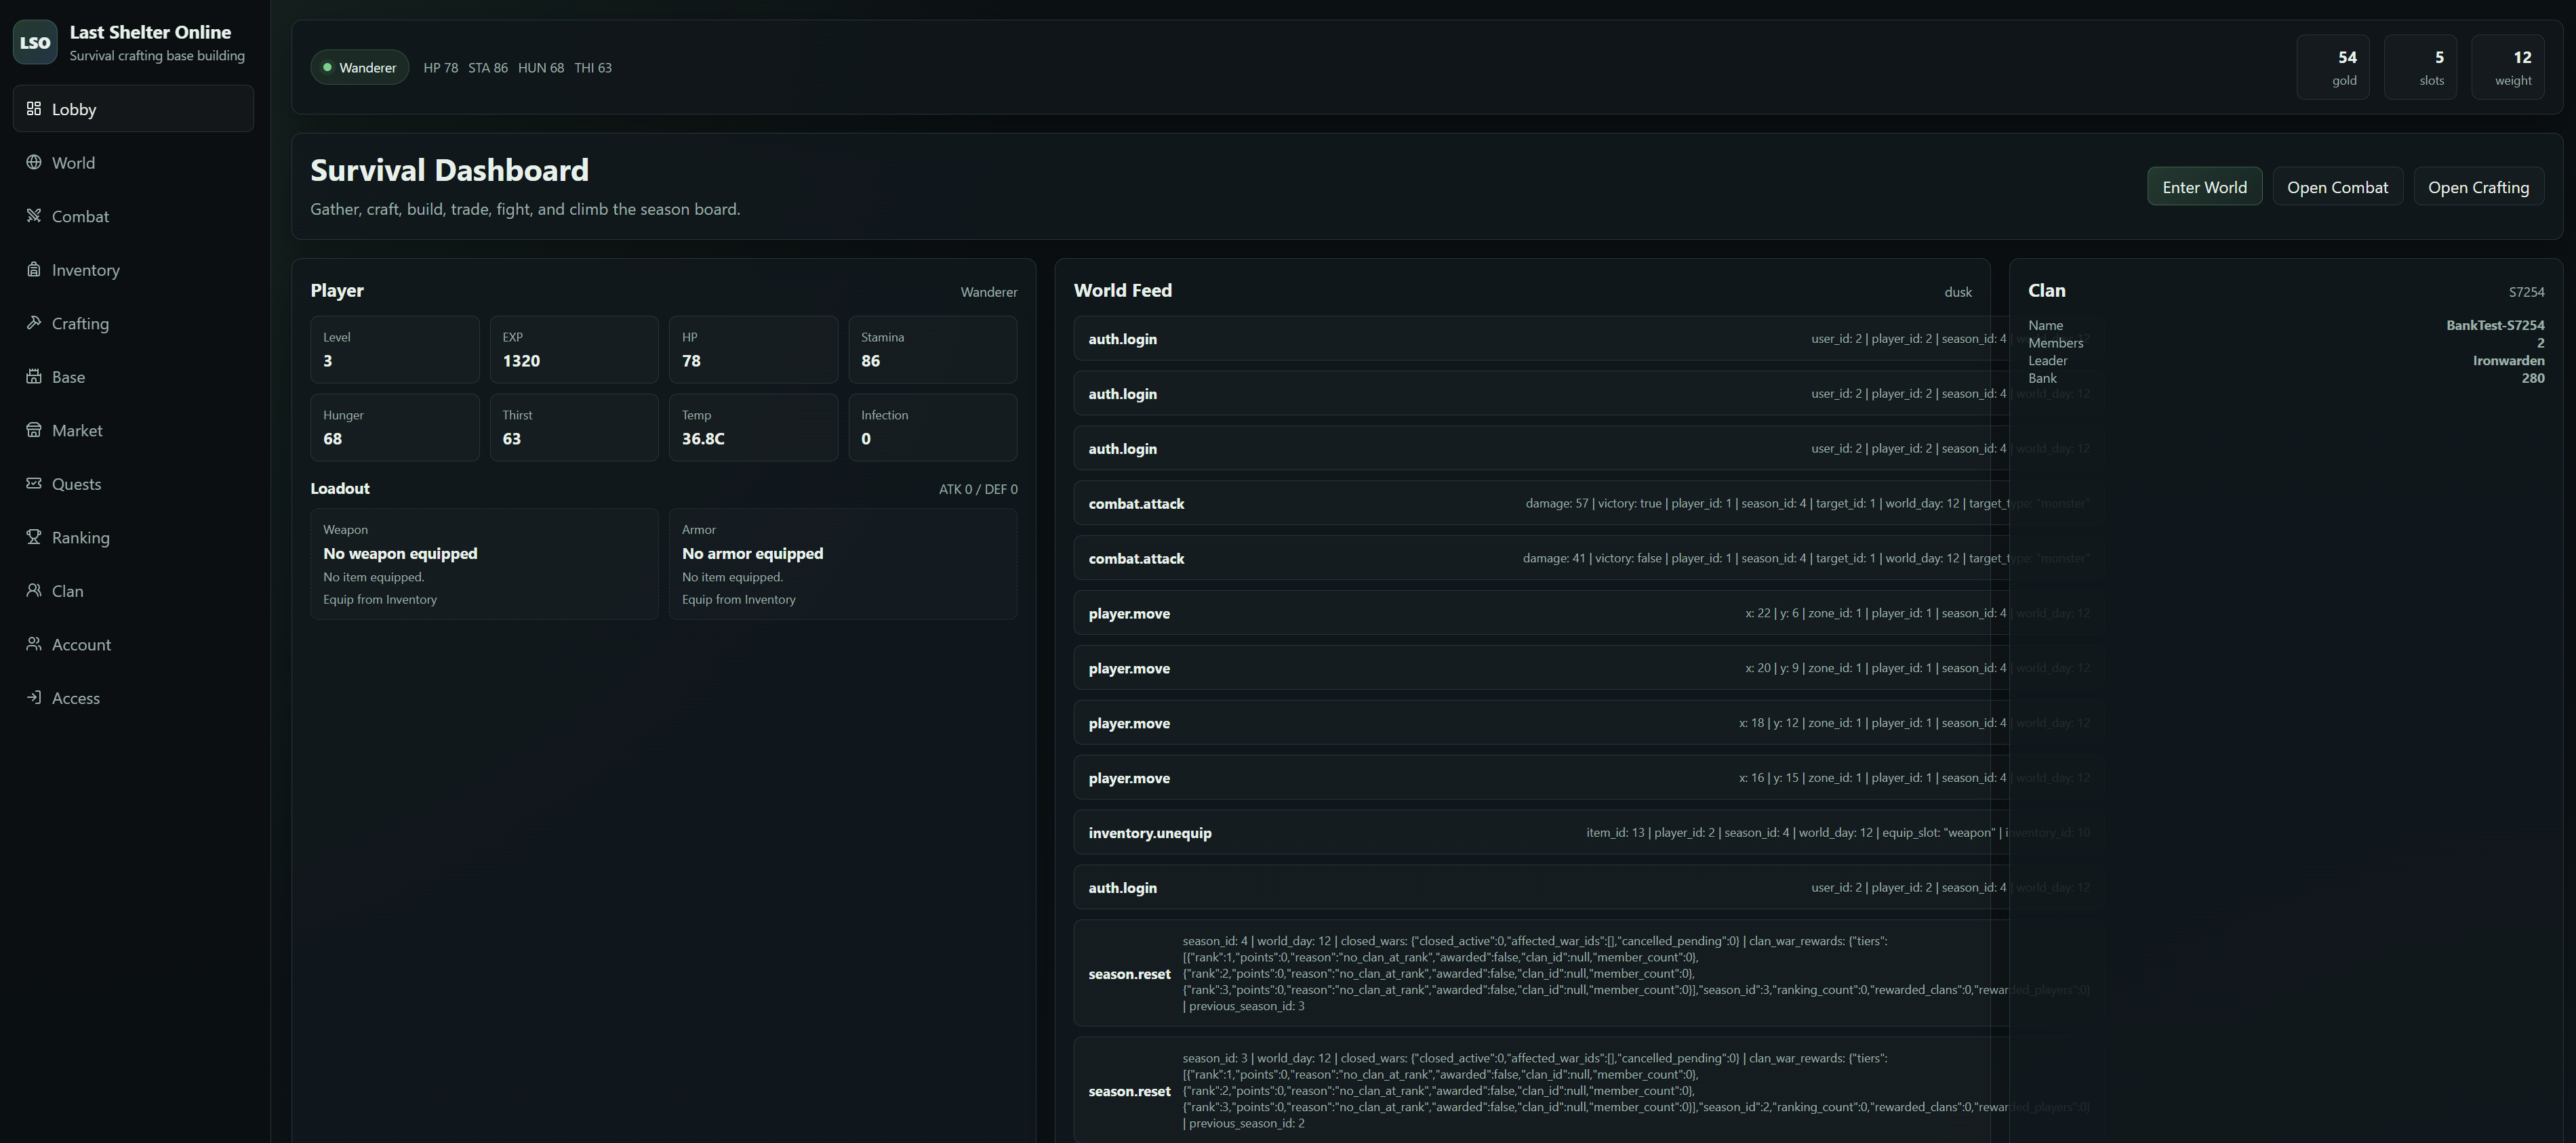Open the Combat section

pyautogui.click(x=133, y=216)
